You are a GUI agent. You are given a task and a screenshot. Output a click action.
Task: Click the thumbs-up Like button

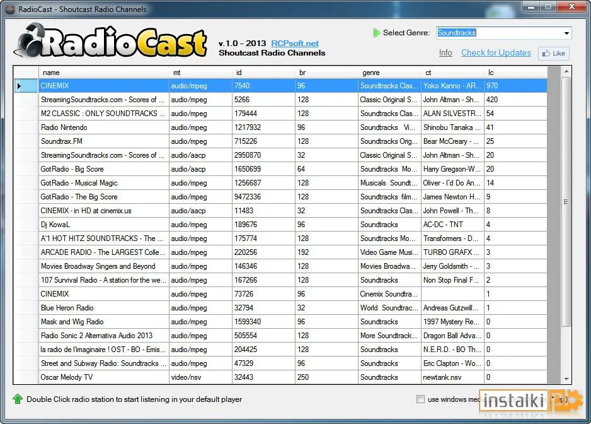pyautogui.click(x=553, y=53)
